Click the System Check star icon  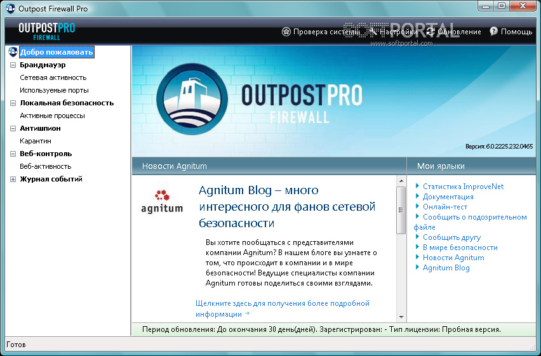(286, 32)
